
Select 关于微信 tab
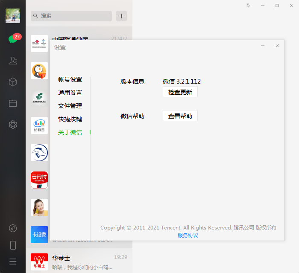point(70,132)
